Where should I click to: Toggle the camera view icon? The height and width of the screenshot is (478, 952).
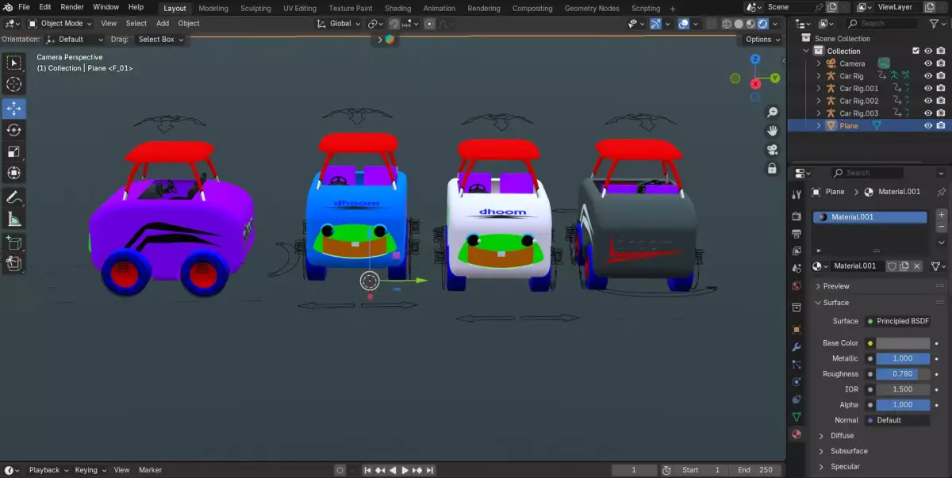click(x=771, y=150)
